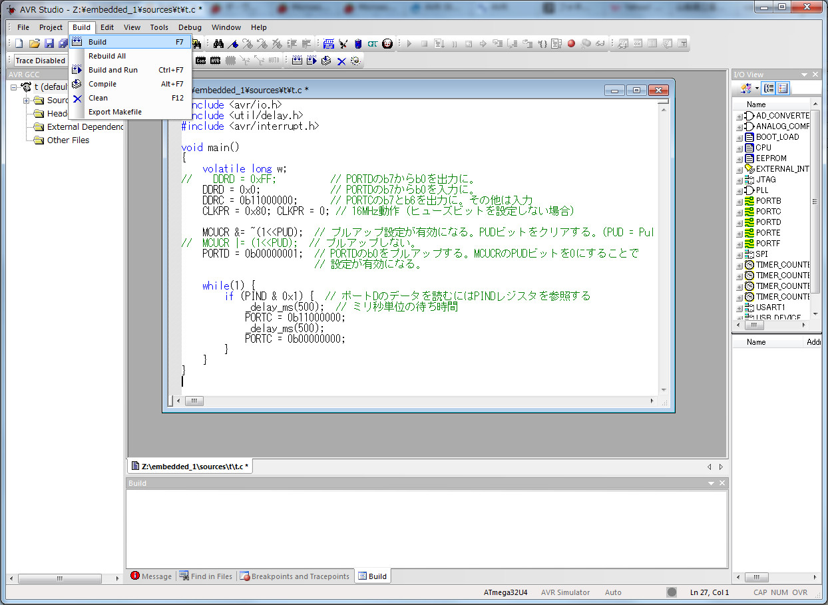Viewport: 828px width, 605px height.
Task: Open the Build output panel options arrow
Action: (711, 483)
